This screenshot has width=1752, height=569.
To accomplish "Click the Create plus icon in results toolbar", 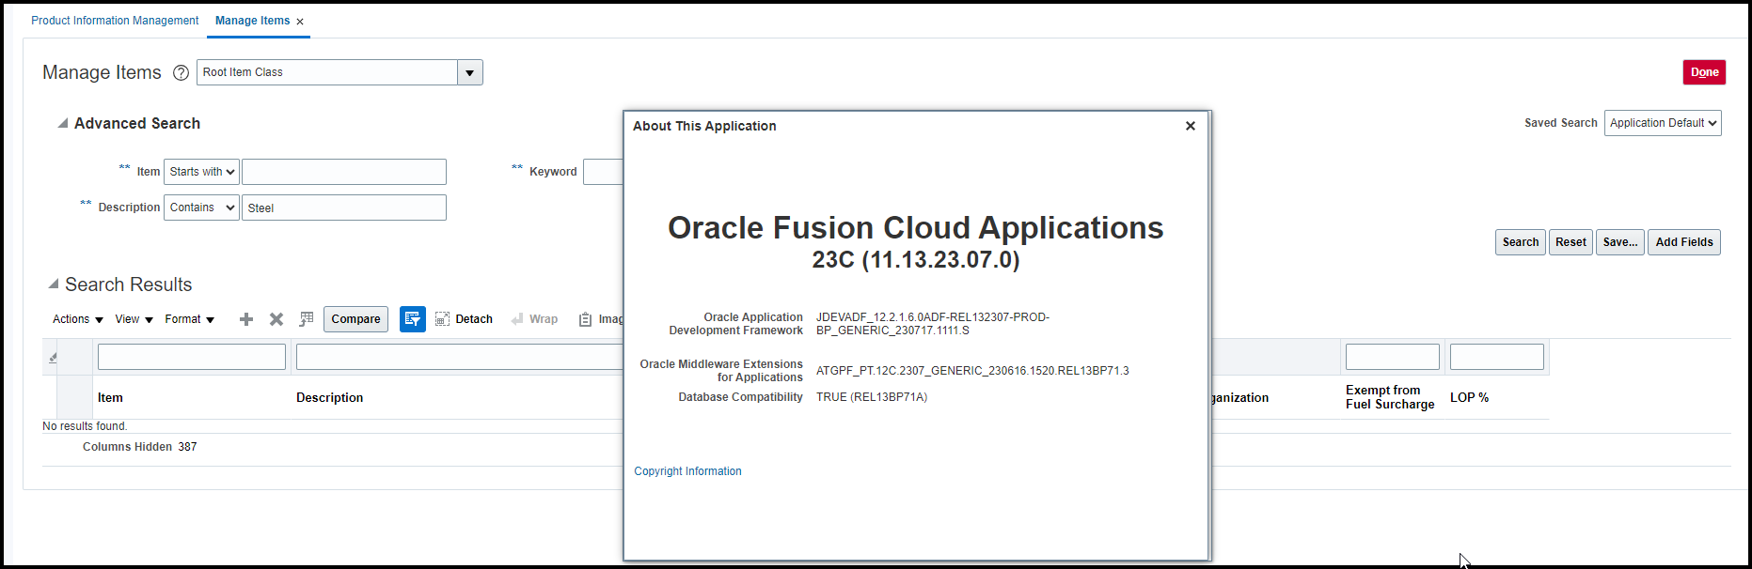I will [246, 319].
